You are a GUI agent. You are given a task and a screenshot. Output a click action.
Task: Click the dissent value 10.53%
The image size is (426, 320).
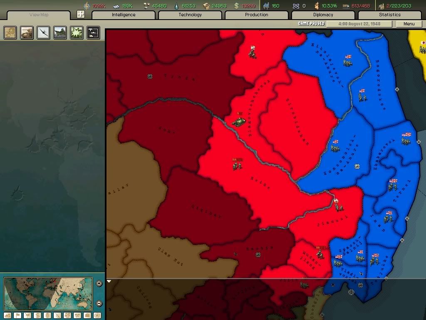point(329,6)
